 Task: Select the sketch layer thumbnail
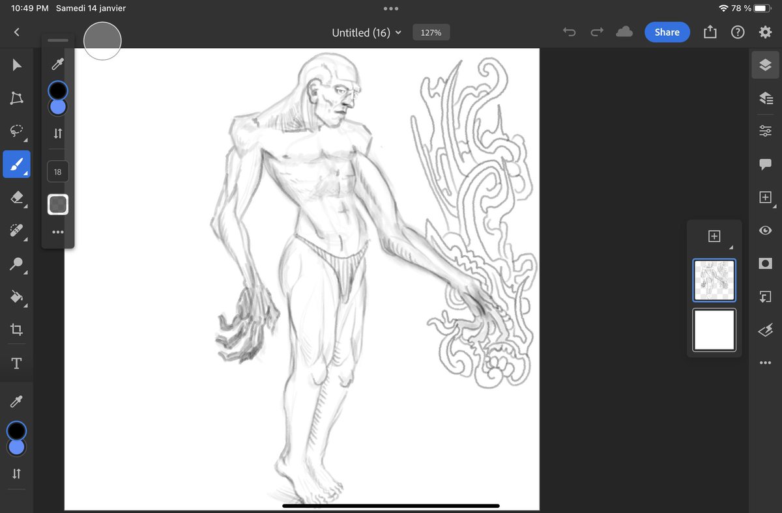point(714,280)
